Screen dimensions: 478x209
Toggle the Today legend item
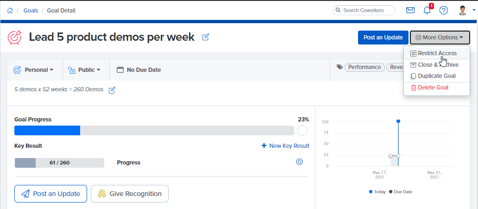tap(378, 191)
